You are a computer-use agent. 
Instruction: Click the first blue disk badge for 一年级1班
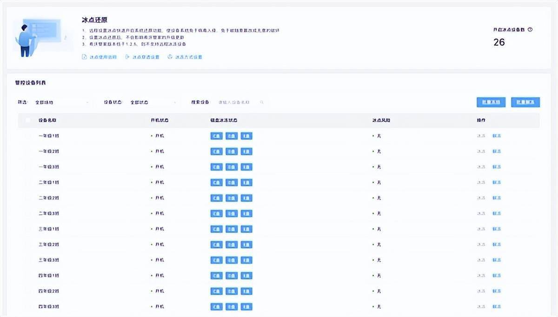coord(216,136)
